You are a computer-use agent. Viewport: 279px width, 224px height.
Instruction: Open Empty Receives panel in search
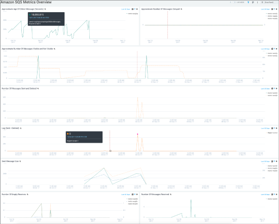(132, 195)
